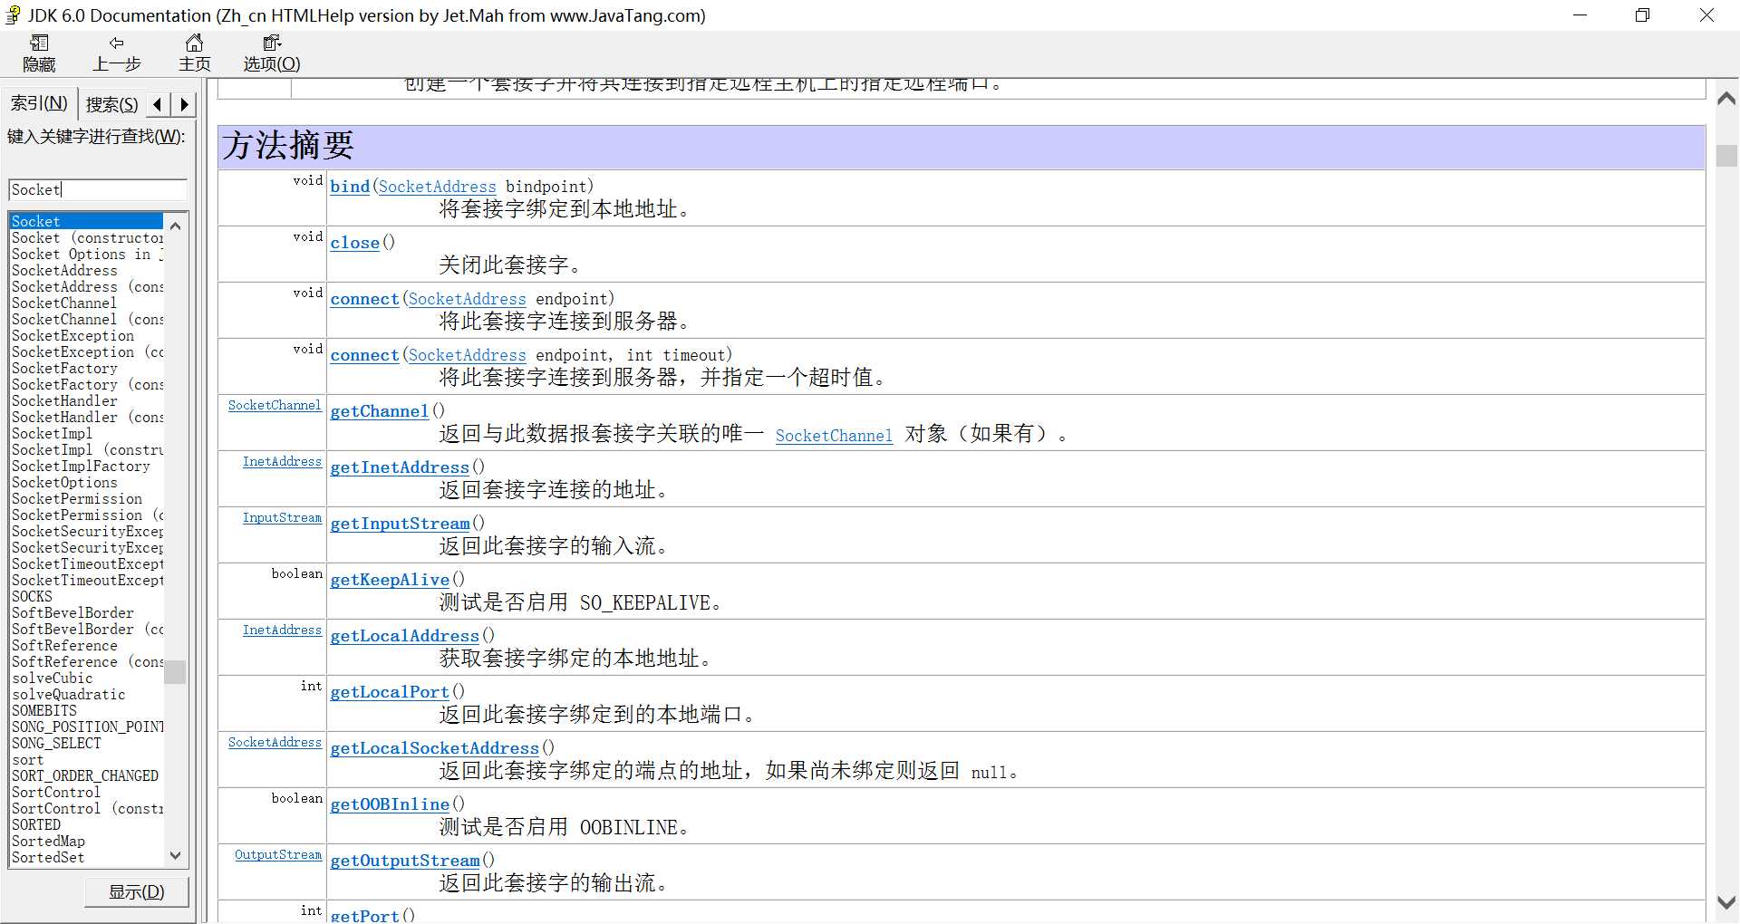1740x924 pixels.
Task: Open SocketAddress return type of getLocalSocketAddress
Action: (275, 743)
